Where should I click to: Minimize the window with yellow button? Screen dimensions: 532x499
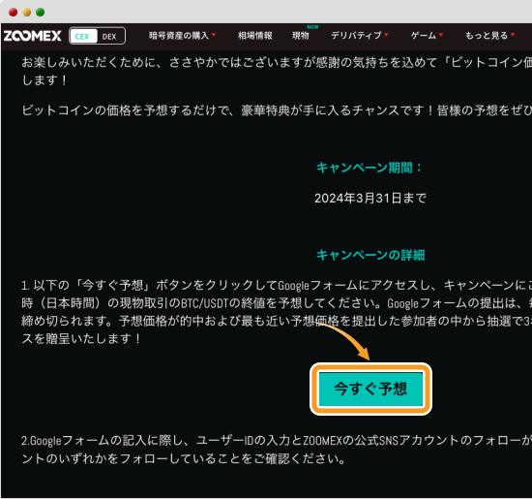click(x=27, y=13)
